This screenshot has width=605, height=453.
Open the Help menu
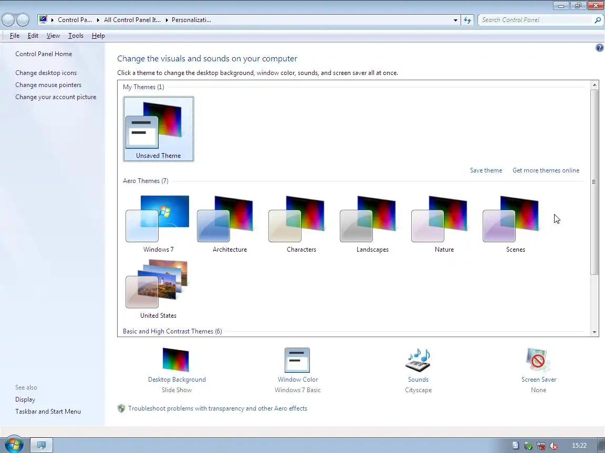point(98,36)
